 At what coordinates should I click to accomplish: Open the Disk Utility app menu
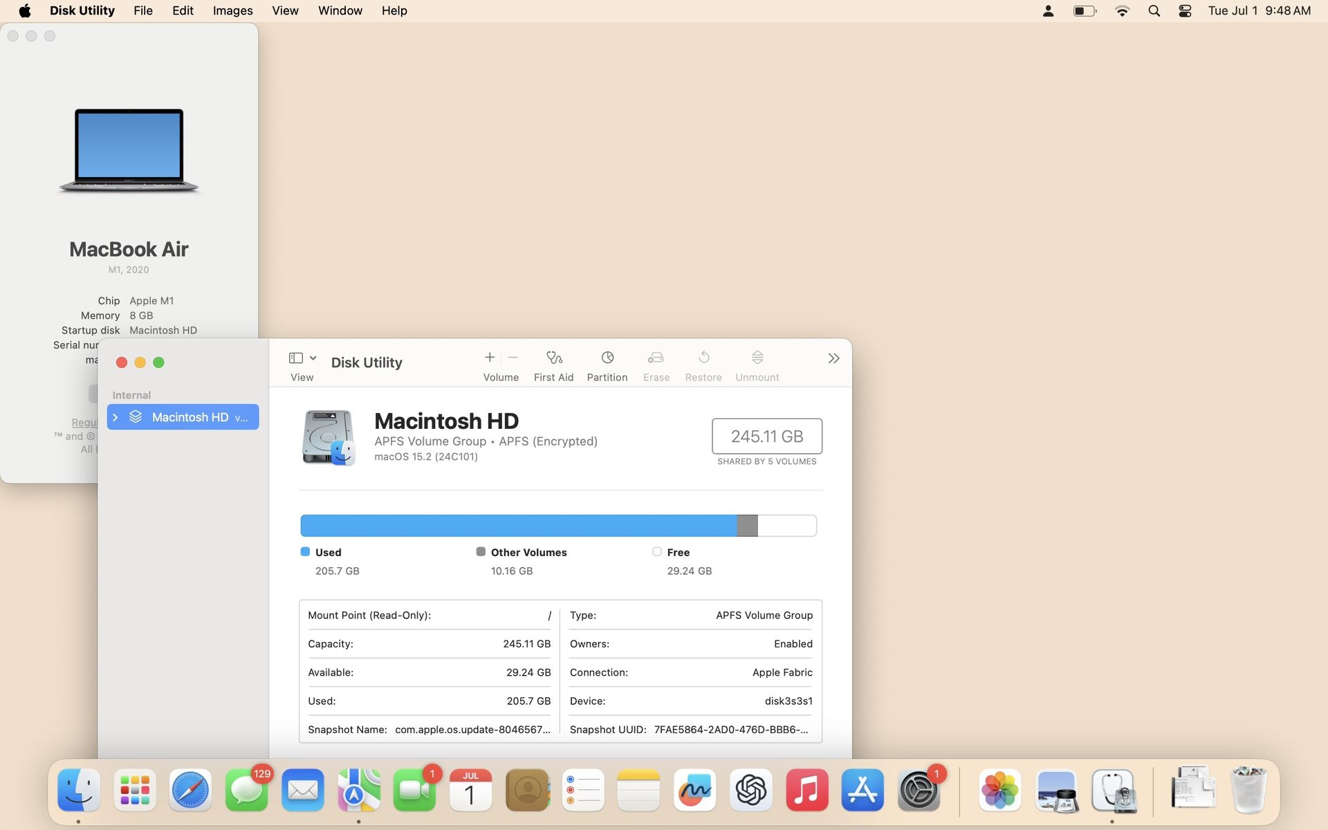pyautogui.click(x=82, y=10)
